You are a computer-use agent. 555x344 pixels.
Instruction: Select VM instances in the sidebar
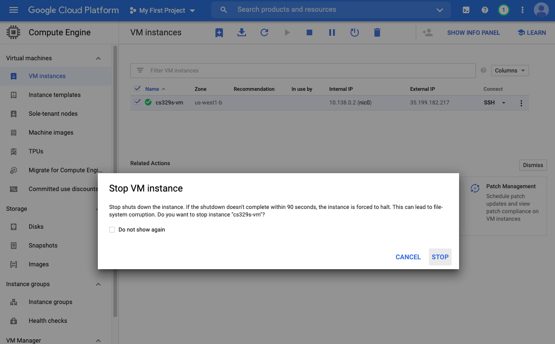(56, 76)
